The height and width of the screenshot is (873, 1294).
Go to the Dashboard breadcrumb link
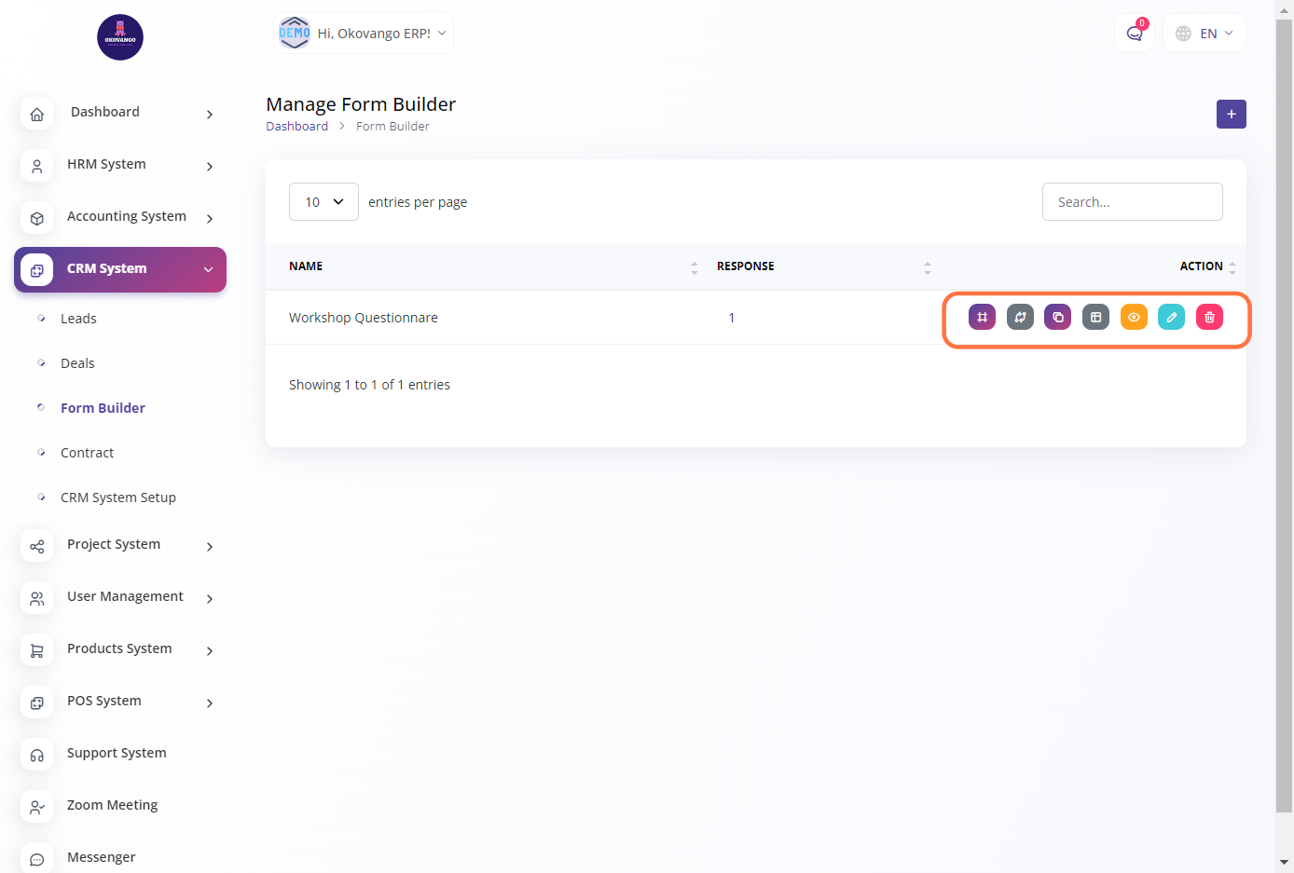[296, 127]
